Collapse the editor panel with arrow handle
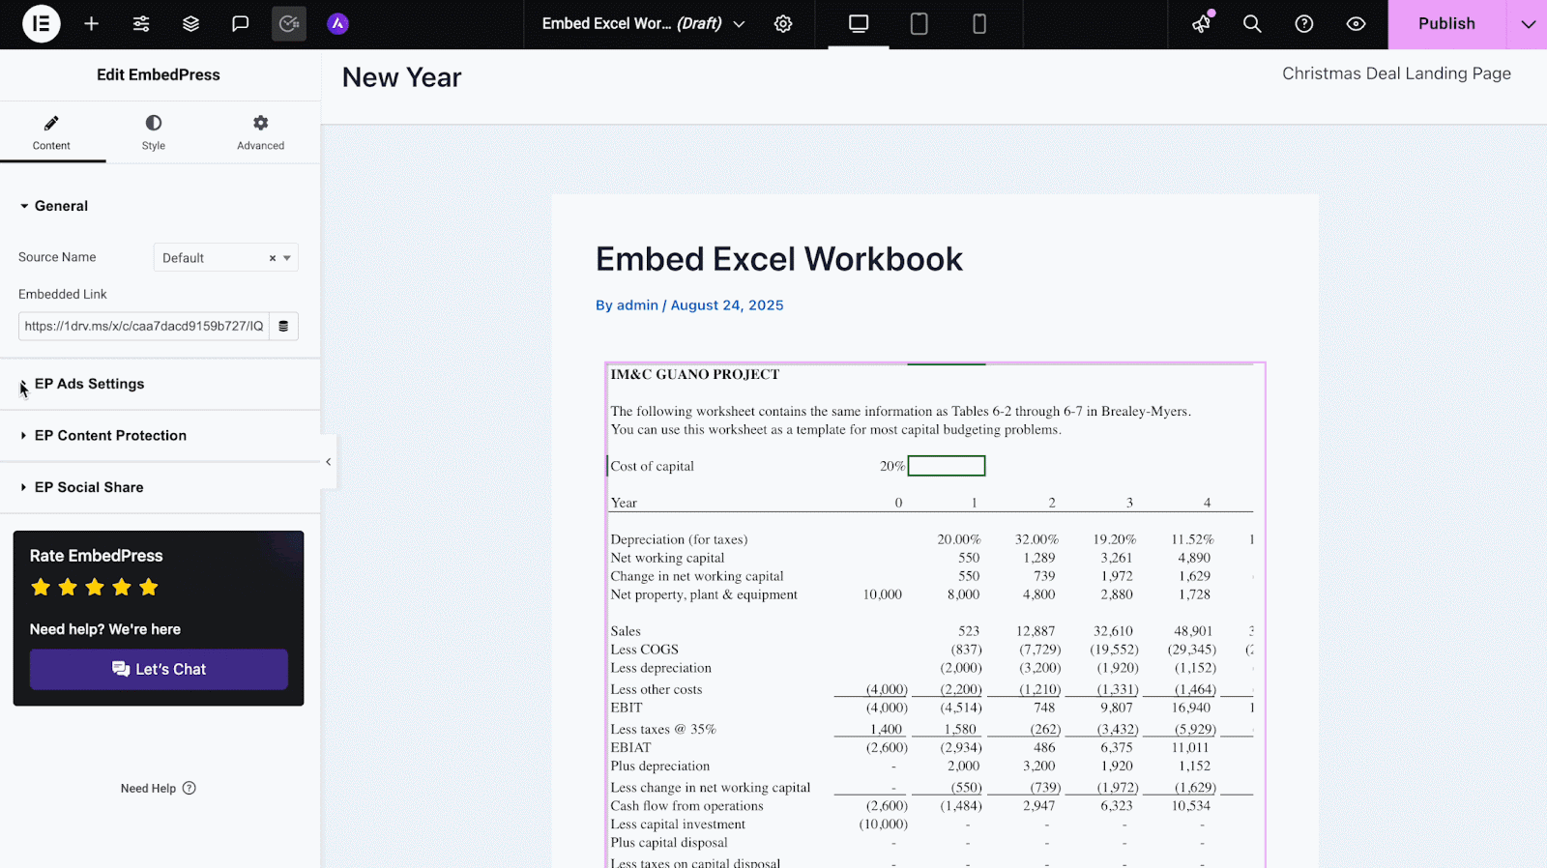This screenshot has width=1547, height=868. pos(329,462)
